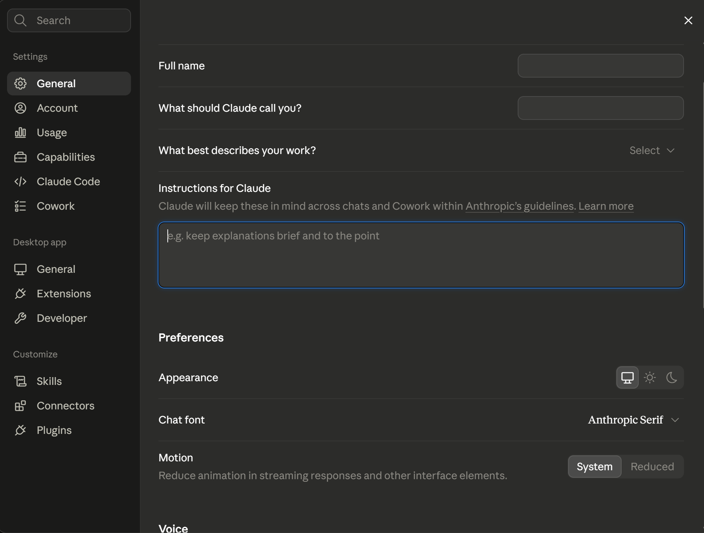The image size is (704, 533).
Task: Open Developer settings
Action: click(x=69, y=318)
